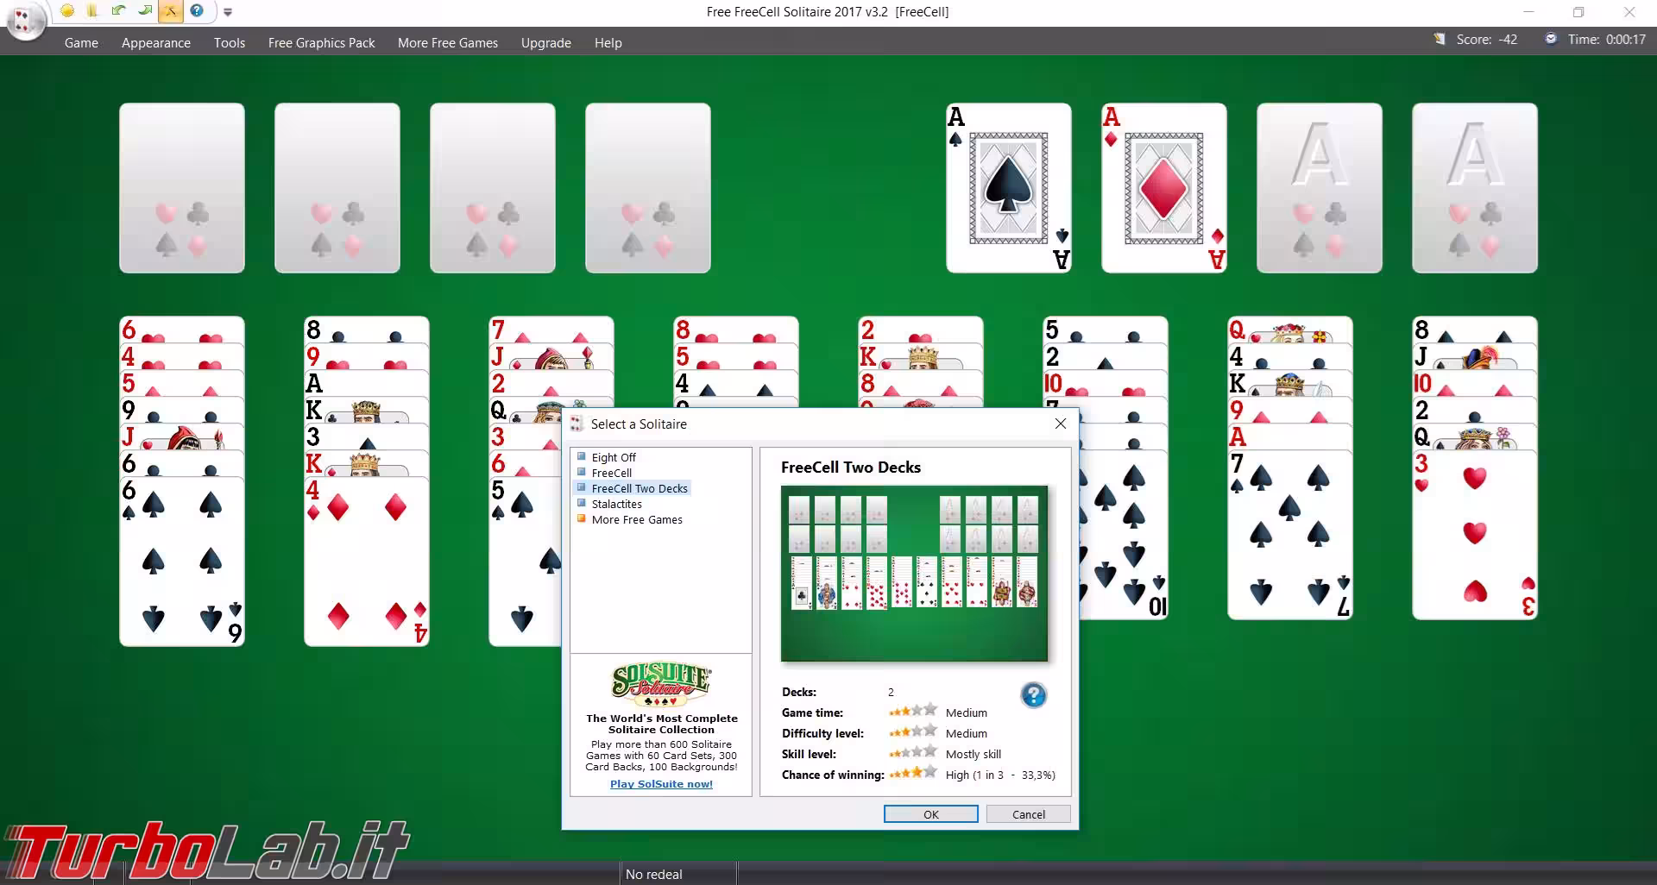Select Eight Off in the solitaire list

(x=613, y=457)
